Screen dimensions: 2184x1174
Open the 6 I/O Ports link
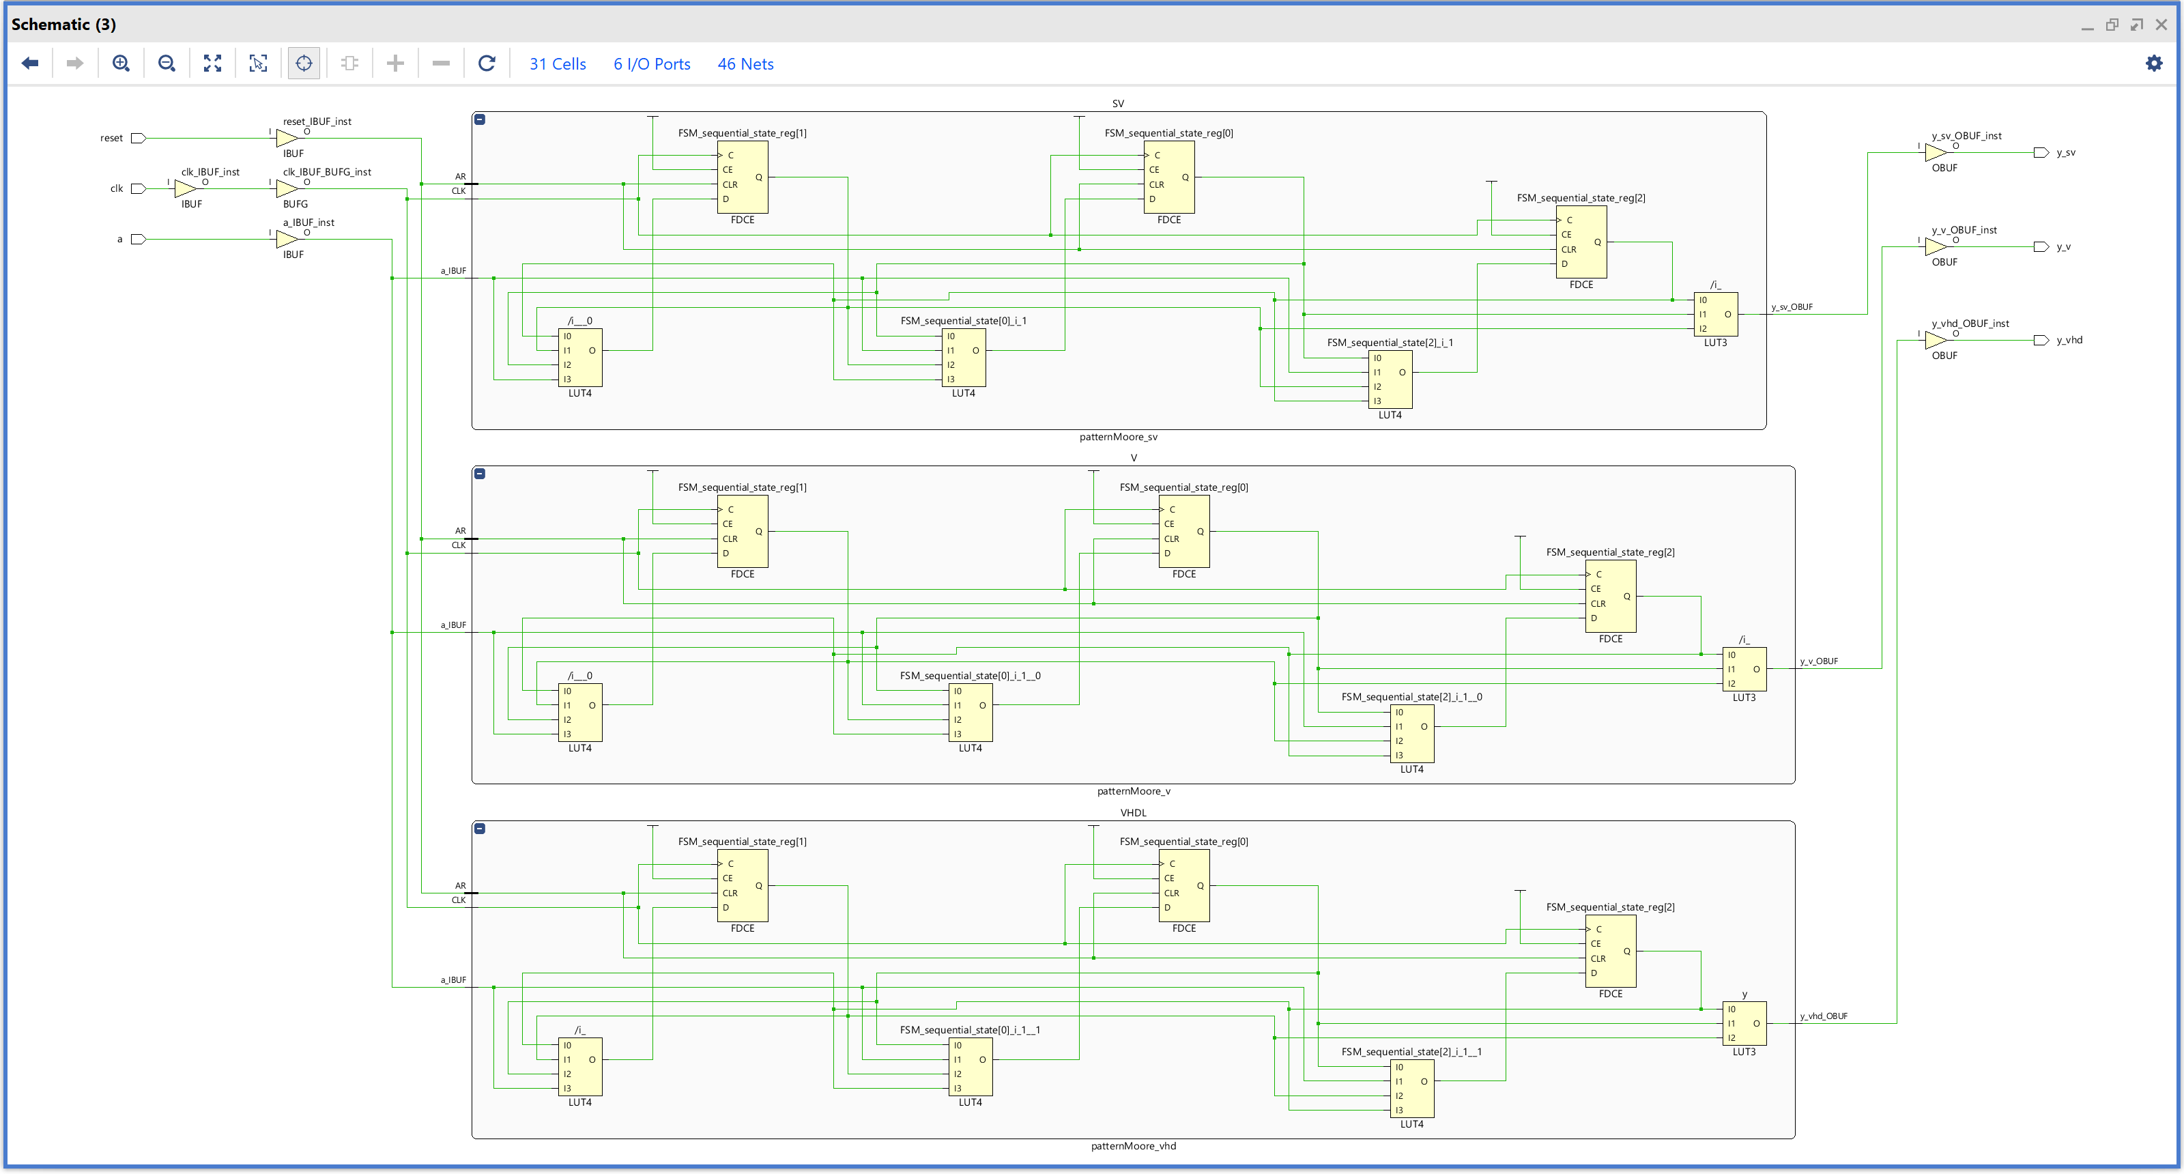[651, 63]
